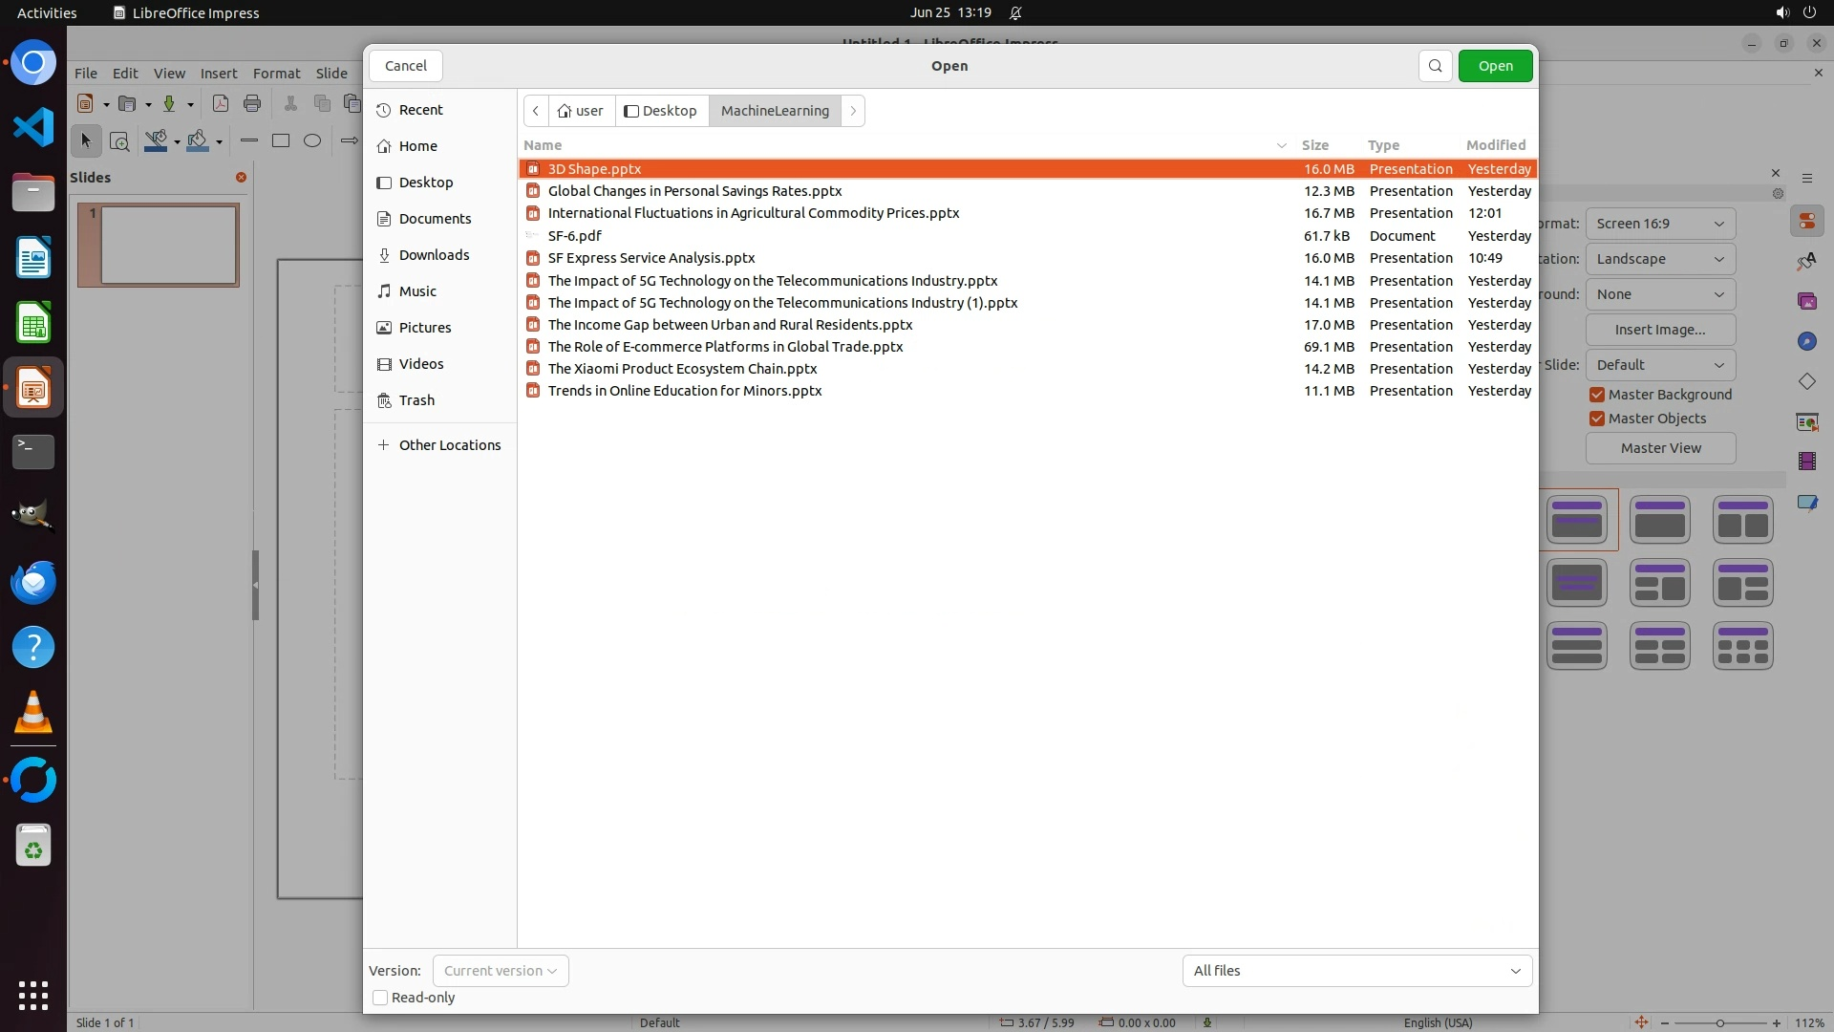
Task: Click the search icon in Open dialog
Action: [1435, 66]
